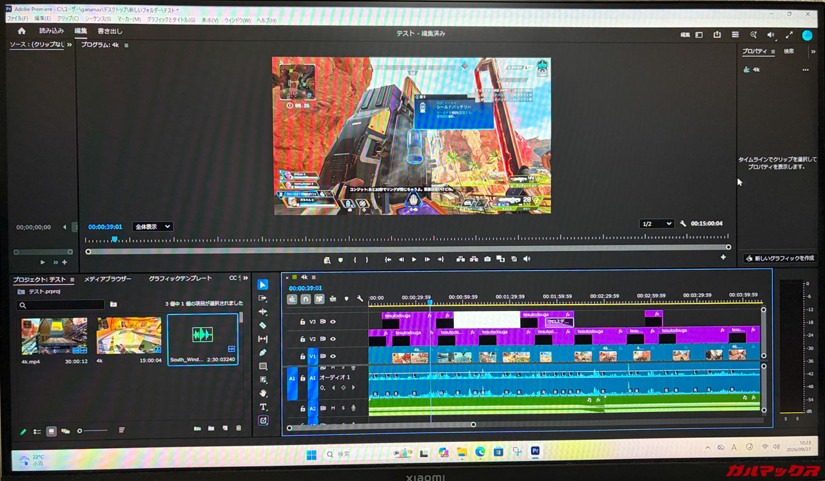The image size is (825, 481).
Task: Click the Lift button in Program monitor
Action: (460, 259)
